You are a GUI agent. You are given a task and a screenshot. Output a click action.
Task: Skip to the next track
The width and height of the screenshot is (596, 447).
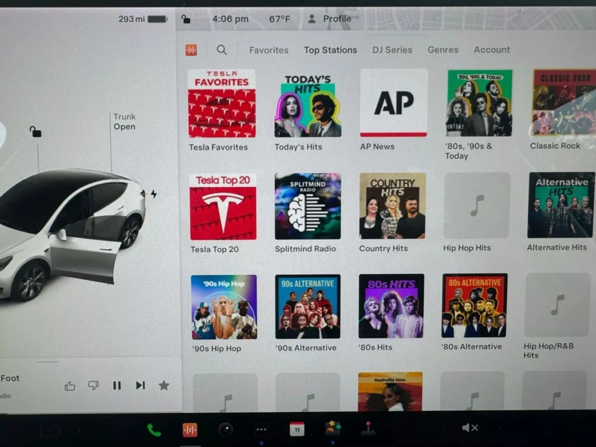(x=141, y=385)
